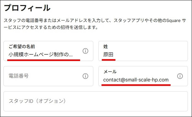Click the プロフィール heading
This screenshot has height=117, width=192.
click(x=27, y=8)
